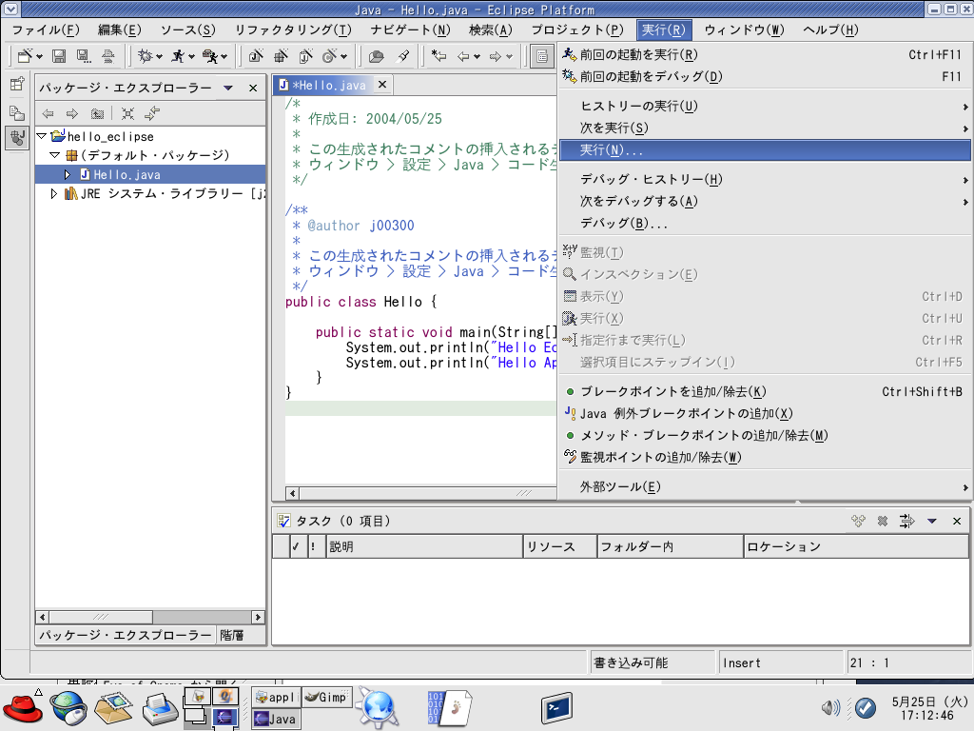The width and height of the screenshot is (974, 731).
Task: Click the Last Edit Location icon
Action: [x=439, y=56]
